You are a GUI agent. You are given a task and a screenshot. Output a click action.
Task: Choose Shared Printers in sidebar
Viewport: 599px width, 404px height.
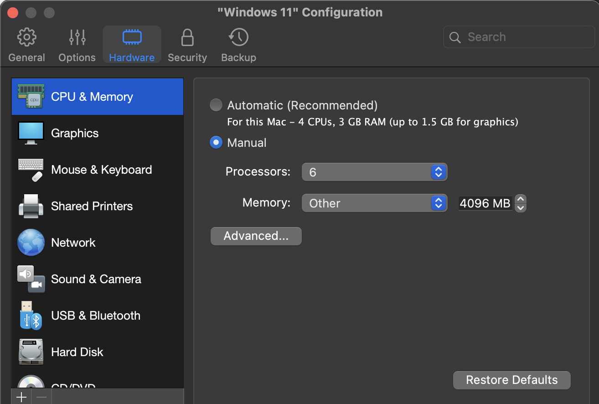point(92,206)
